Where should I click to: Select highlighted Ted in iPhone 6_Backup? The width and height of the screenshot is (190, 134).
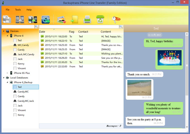[26, 87]
